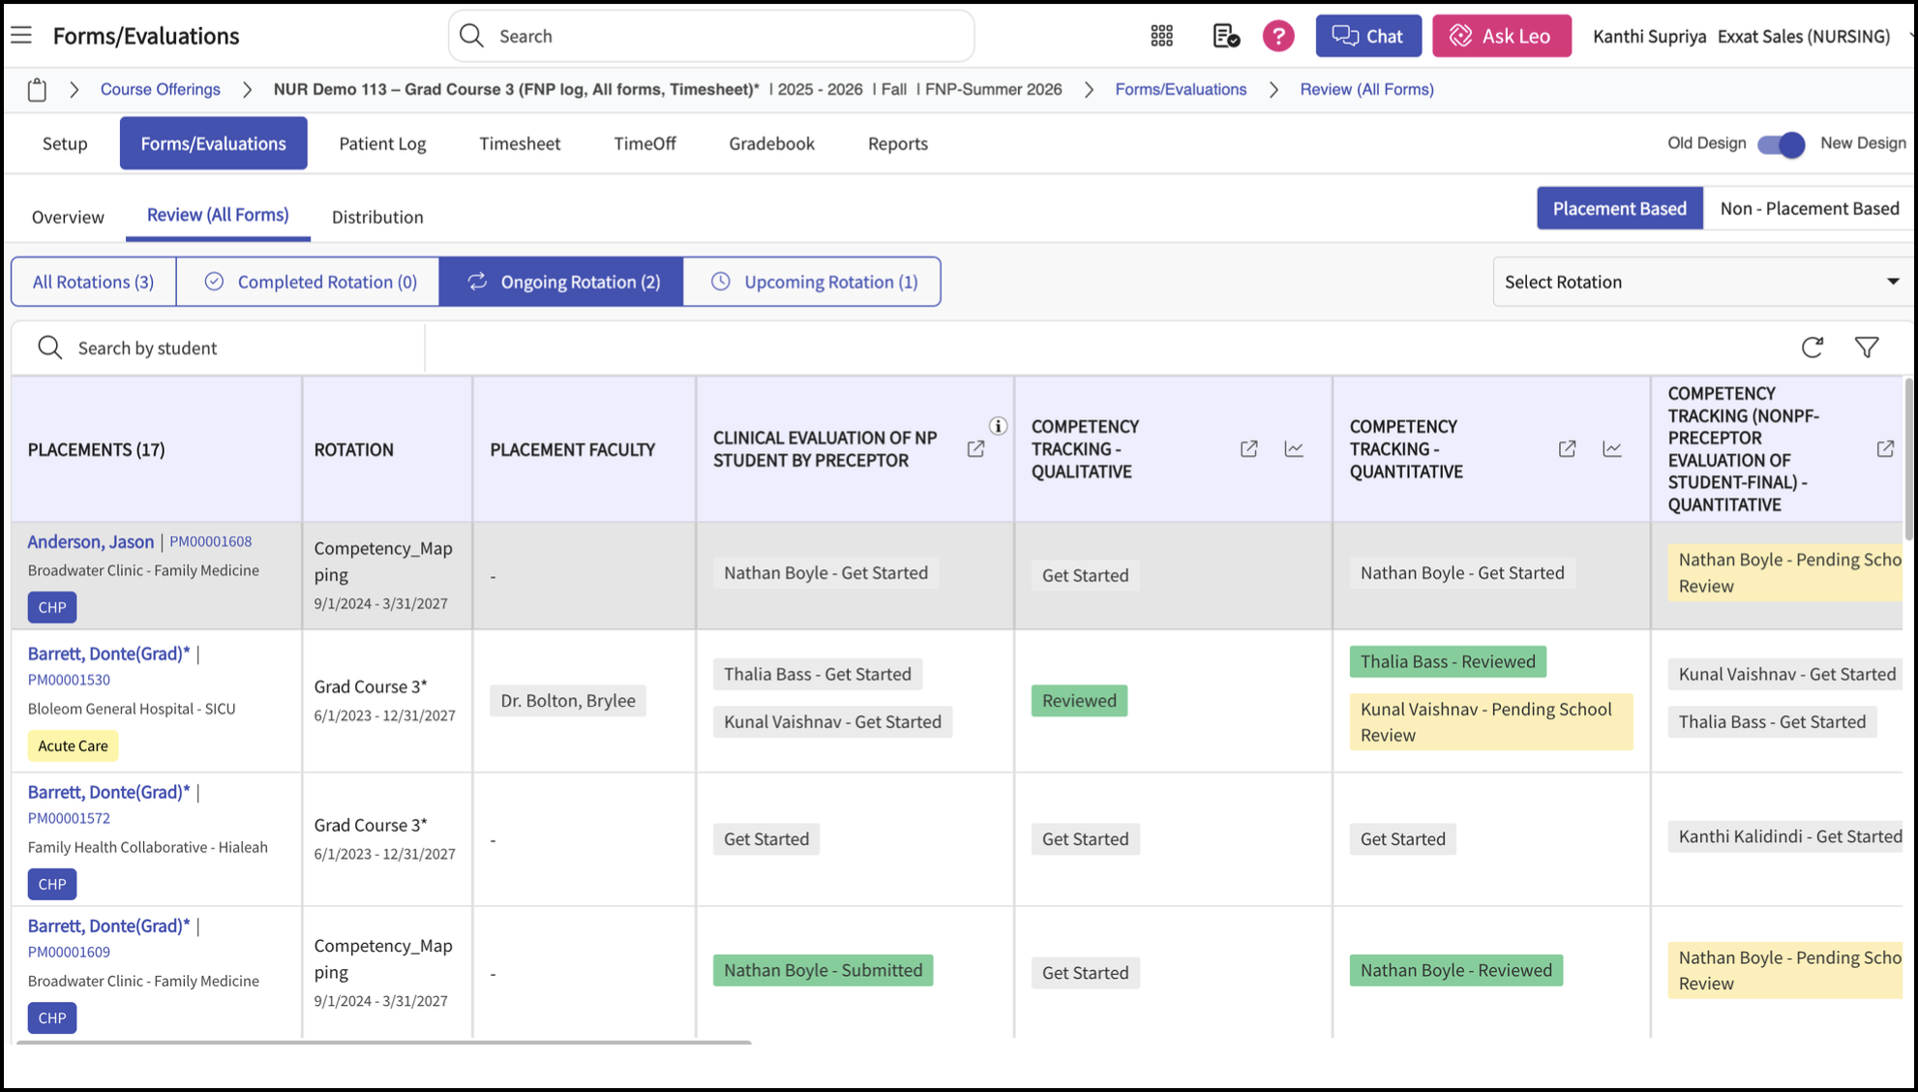The width and height of the screenshot is (1918, 1092).
Task: Open the checklist document icon in header
Action: (1225, 36)
